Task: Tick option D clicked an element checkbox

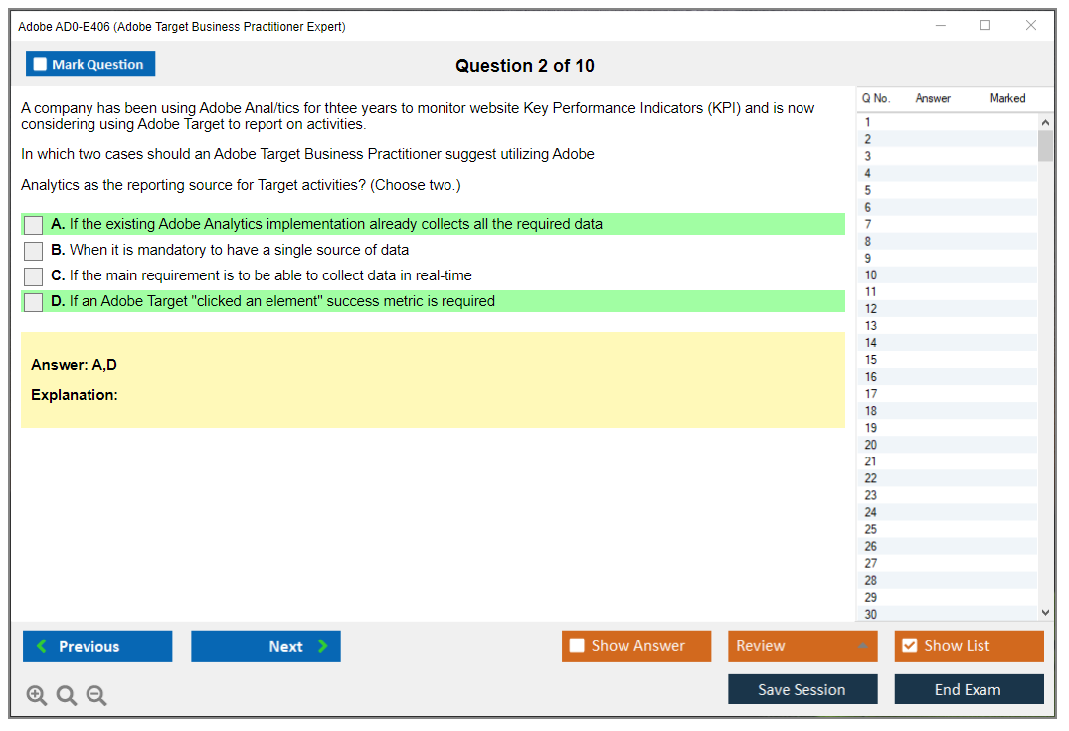Action: [33, 302]
